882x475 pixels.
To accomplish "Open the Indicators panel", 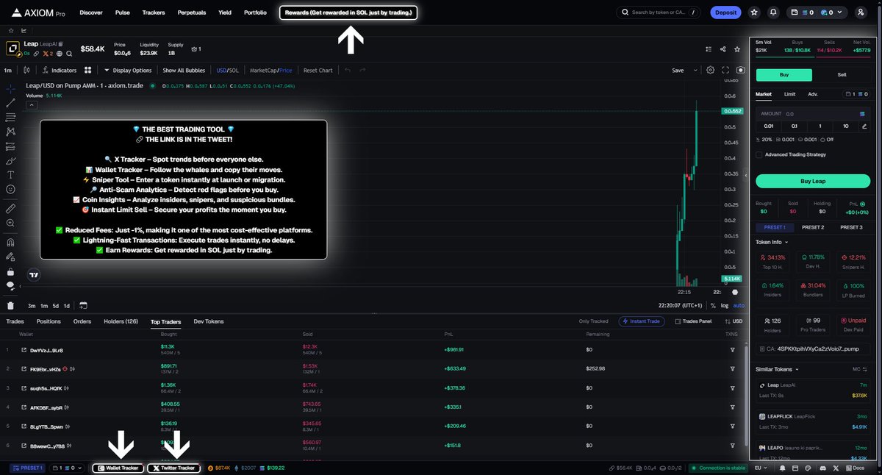I will point(60,71).
